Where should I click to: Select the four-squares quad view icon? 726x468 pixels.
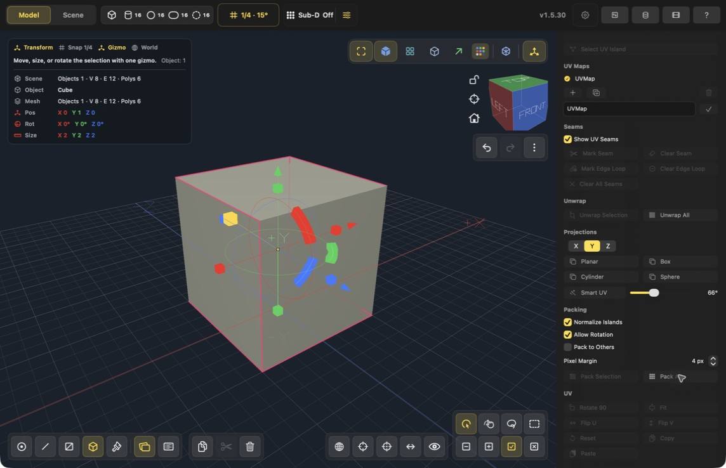410,51
